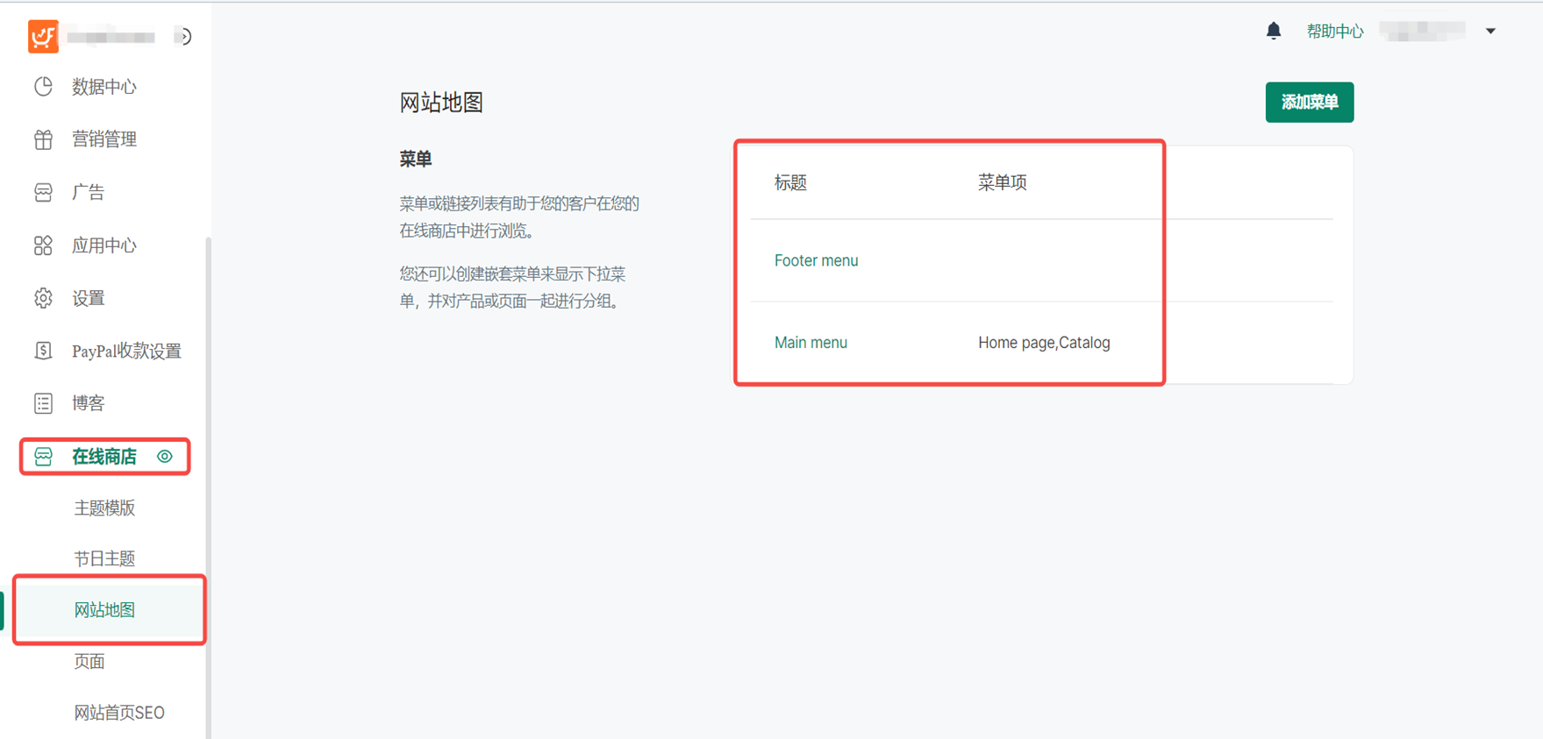The width and height of the screenshot is (1543, 739).
Task: Click the 营销管理 gift icon
Action: (x=43, y=139)
